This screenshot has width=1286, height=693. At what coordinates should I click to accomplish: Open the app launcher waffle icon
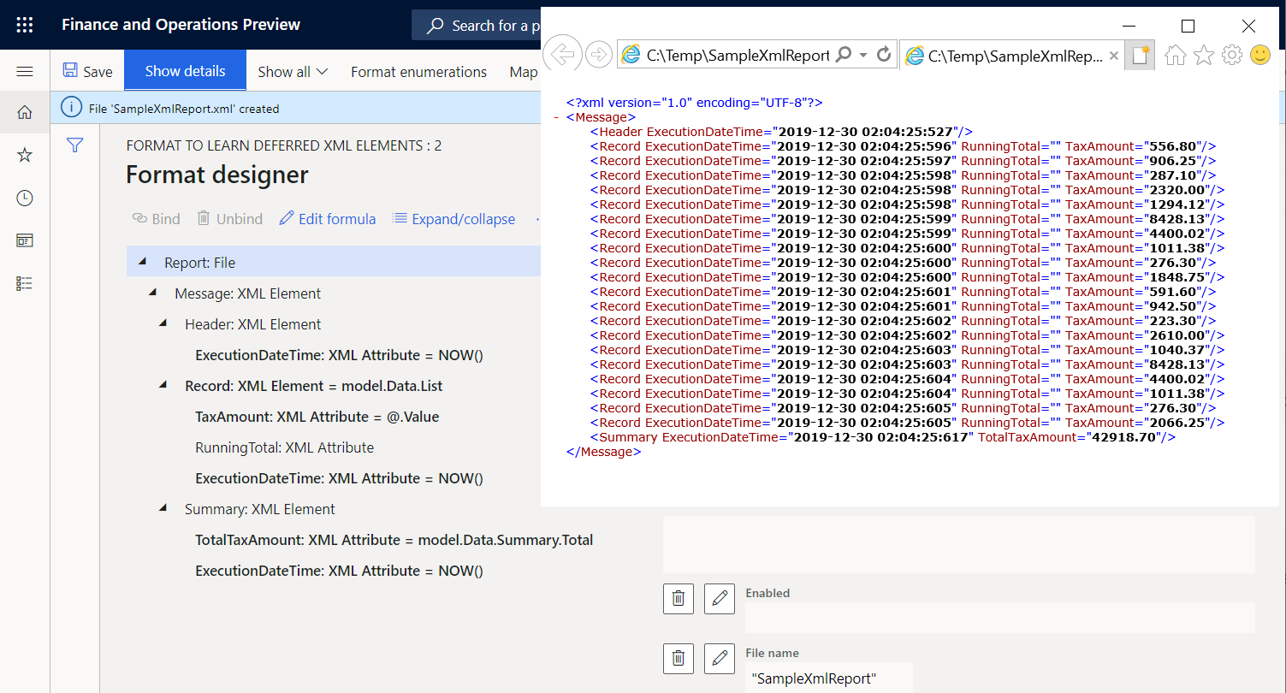click(x=25, y=25)
